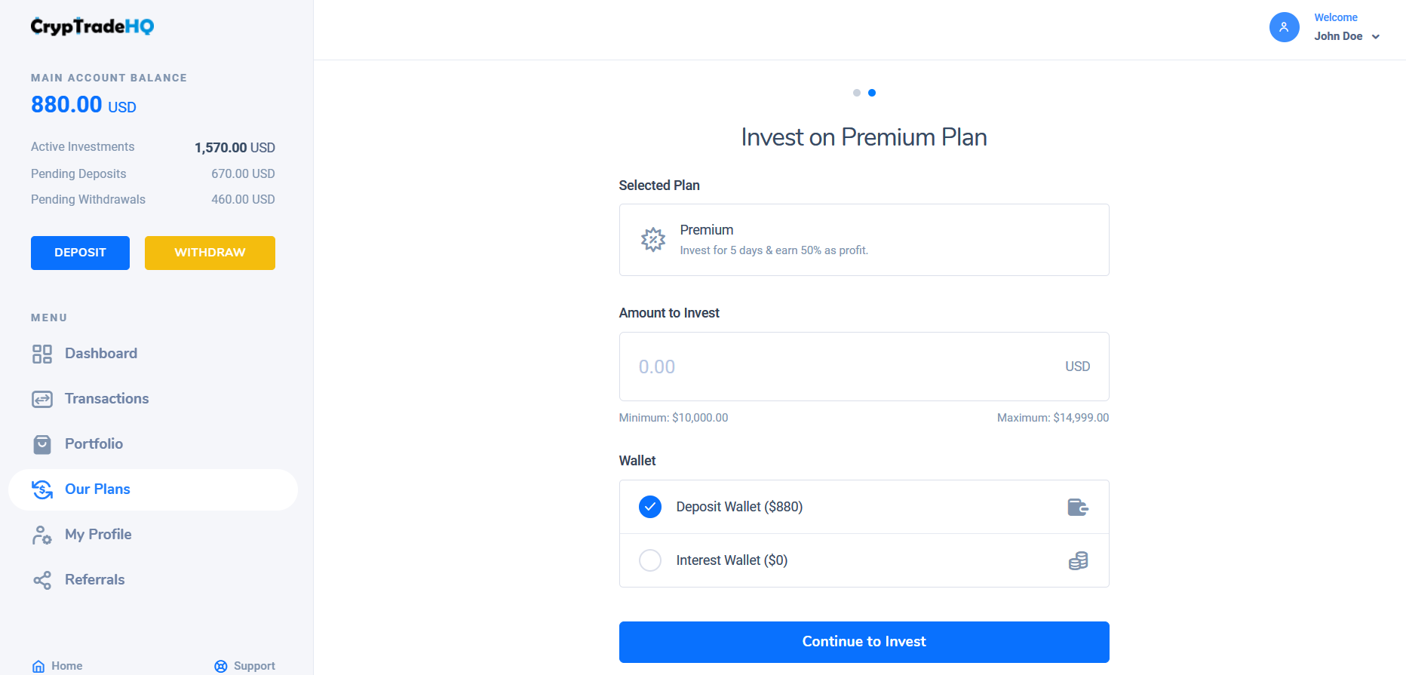The width and height of the screenshot is (1406, 675).
Task: Go to the first step dot
Action: click(857, 93)
